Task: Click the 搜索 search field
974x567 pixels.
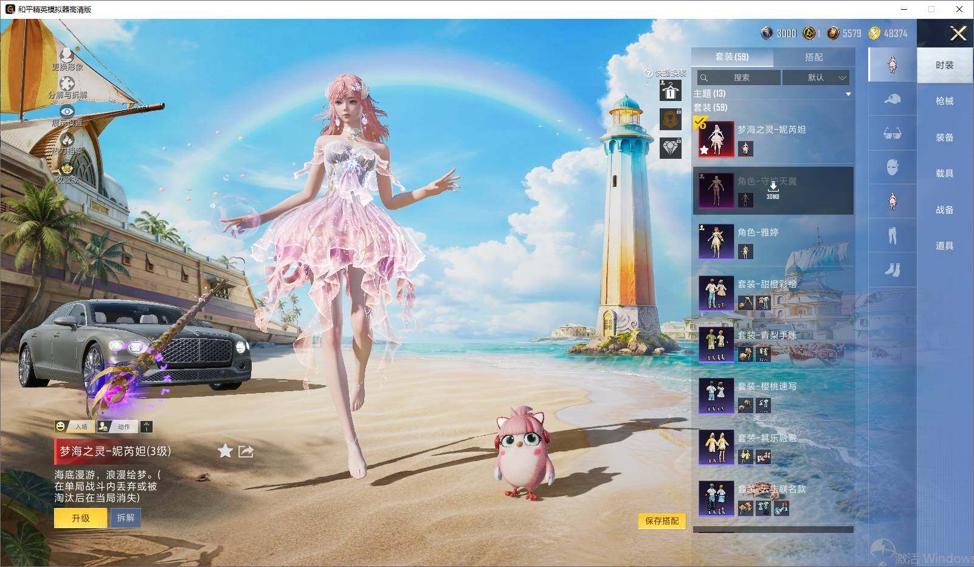Action: (739, 78)
